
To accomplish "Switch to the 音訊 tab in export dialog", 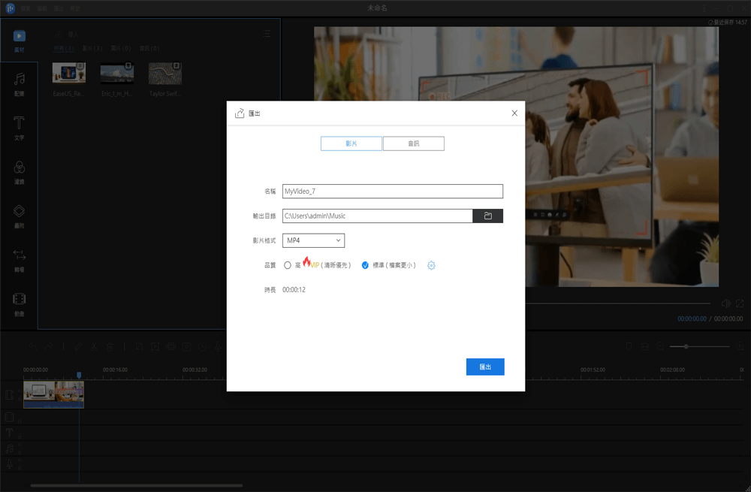I will click(x=413, y=143).
